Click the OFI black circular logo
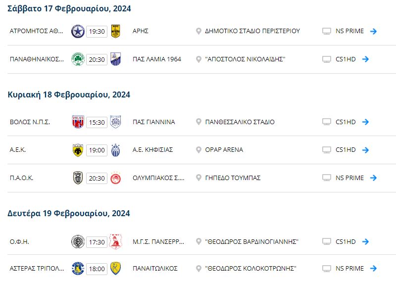 point(78,241)
